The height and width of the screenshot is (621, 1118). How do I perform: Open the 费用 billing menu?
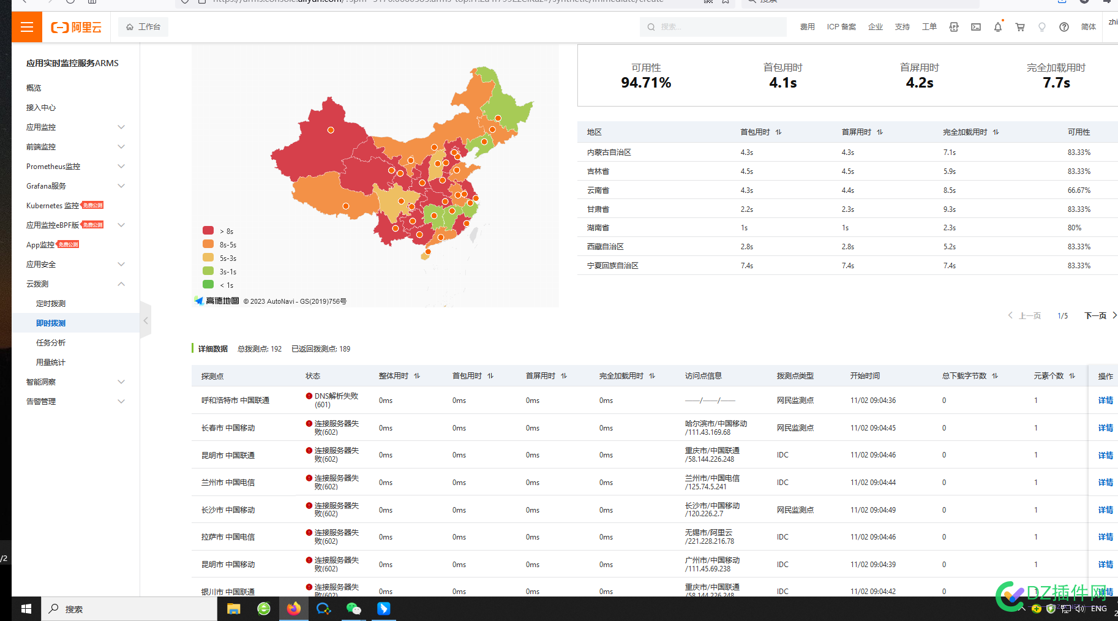click(x=807, y=27)
